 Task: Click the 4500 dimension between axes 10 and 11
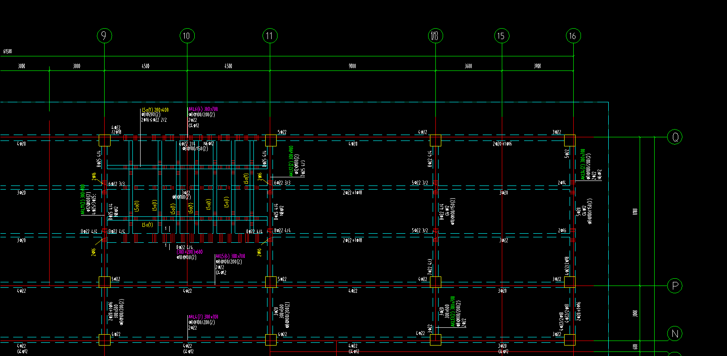click(x=228, y=66)
